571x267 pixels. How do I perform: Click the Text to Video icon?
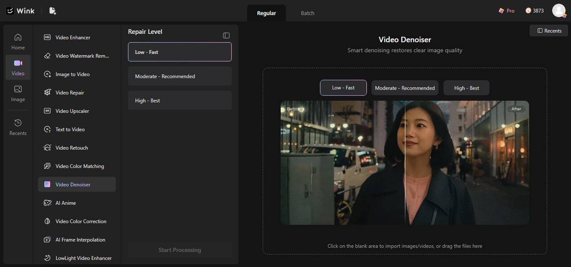[47, 129]
